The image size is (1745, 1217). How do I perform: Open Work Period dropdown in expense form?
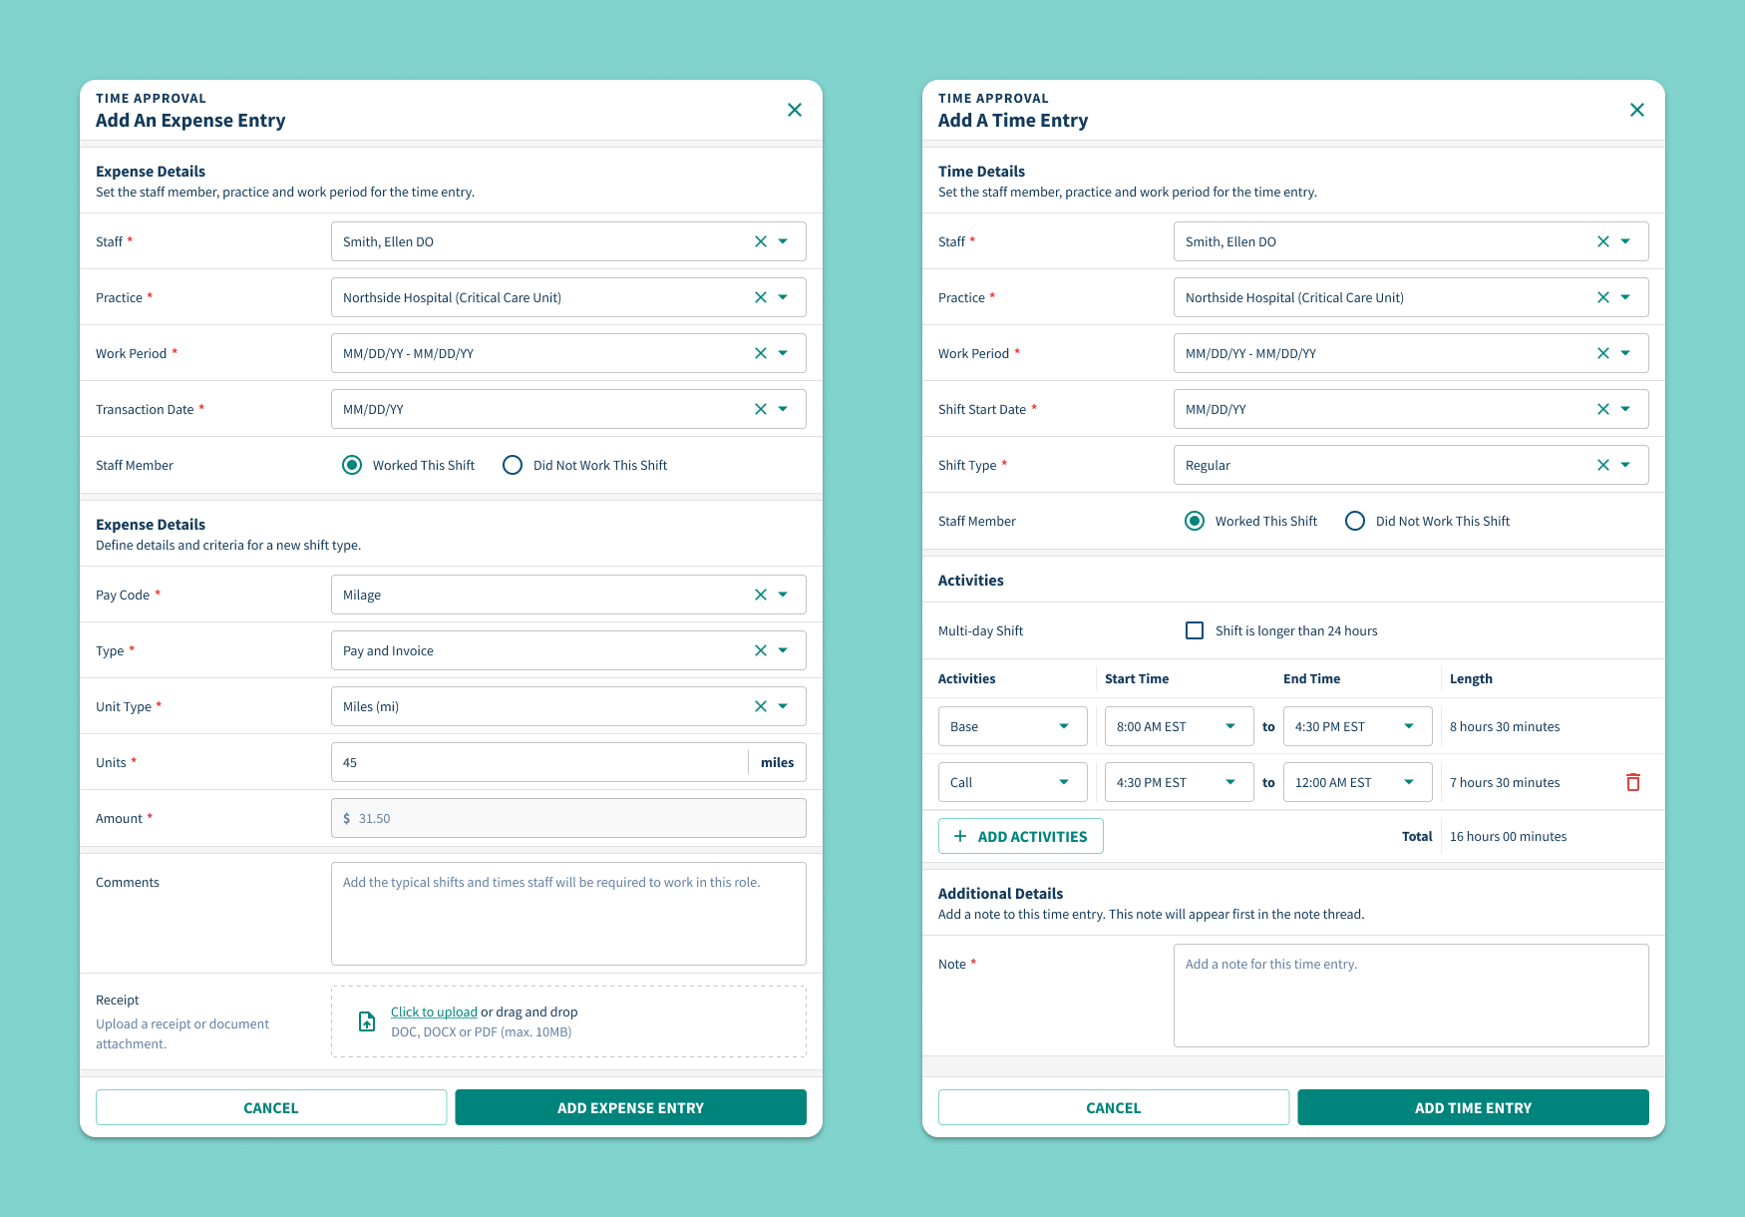(x=783, y=353)
